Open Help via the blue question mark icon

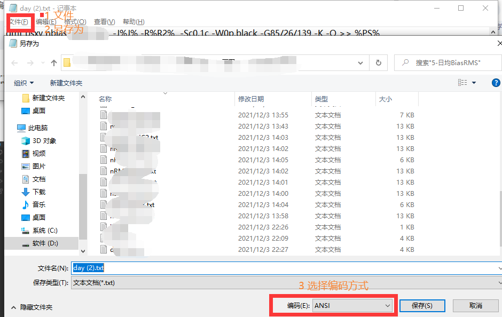496,82
